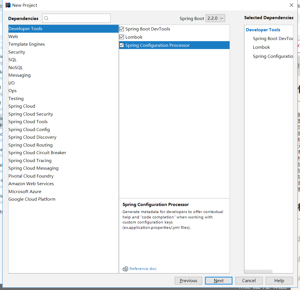Uncheck the Lombok checkbox

coord(122,37)
